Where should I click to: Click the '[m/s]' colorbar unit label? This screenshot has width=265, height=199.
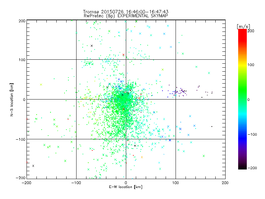243,27
